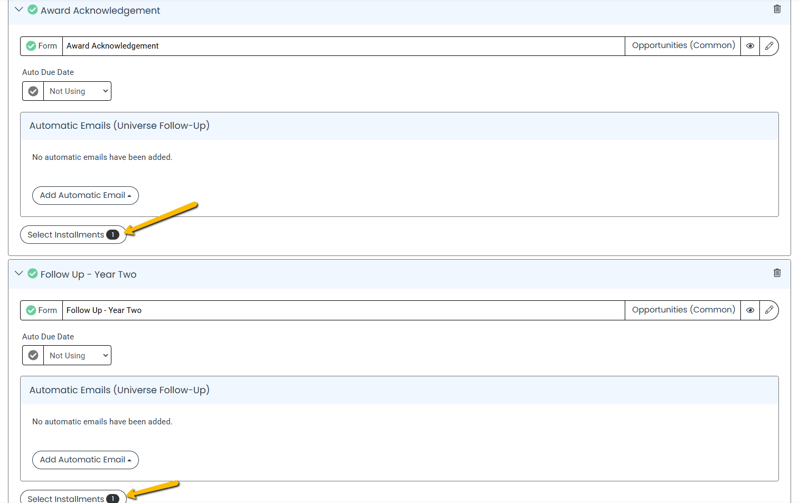Open Not Using dropdown under Follow Up - Year Two
799x503 pixels.
78,356
